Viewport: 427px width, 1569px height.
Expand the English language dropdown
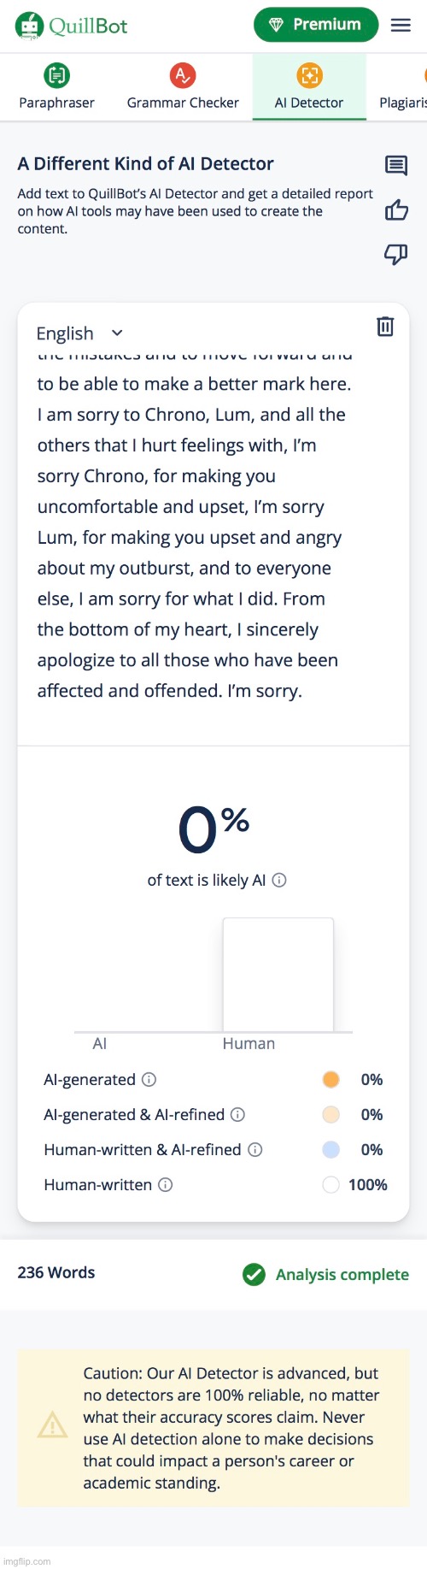[x=80, y=333]
